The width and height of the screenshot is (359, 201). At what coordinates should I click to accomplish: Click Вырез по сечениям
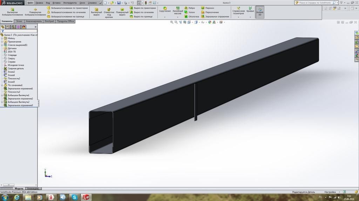click(142, 12)
